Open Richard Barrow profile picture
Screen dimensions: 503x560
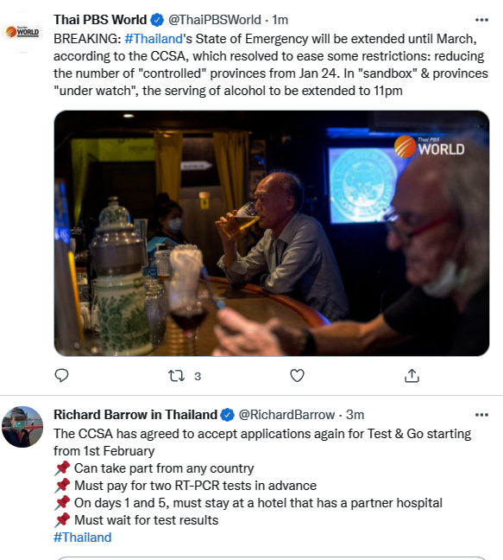(22, 427)
